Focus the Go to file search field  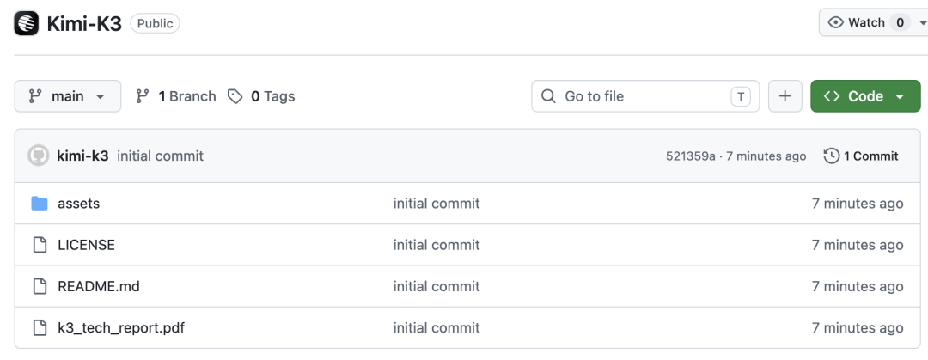click(645, 96)
